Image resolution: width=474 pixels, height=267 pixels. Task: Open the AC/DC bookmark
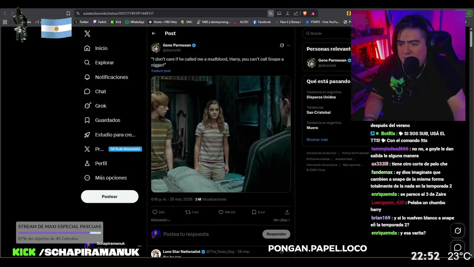click(242, 22)
